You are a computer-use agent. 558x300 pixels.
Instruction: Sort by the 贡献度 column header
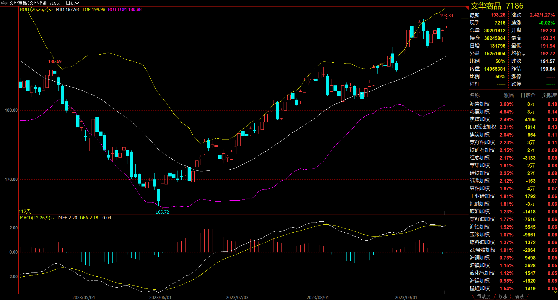click(x=549, y=95)
